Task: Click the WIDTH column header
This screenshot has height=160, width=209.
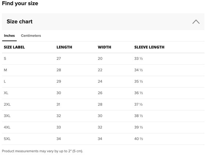Action: (104, 47)
